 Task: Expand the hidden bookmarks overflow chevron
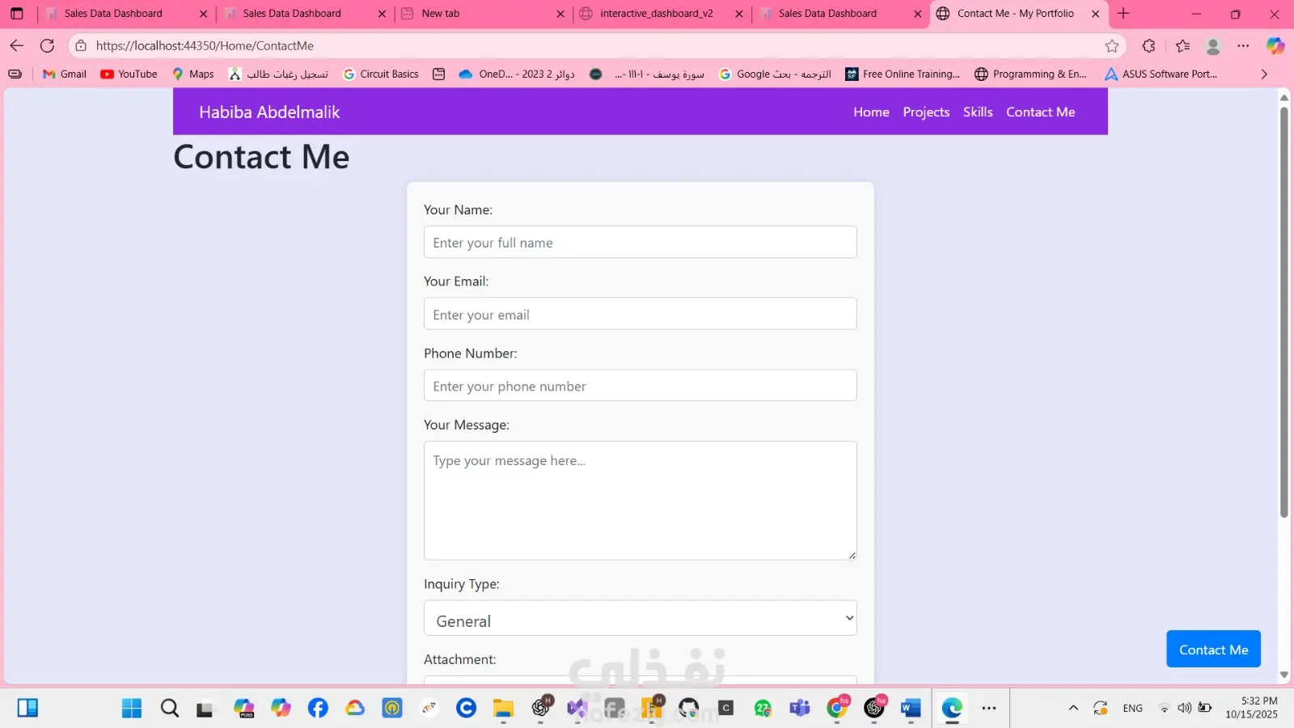pyautogui.click(x=1264, y=74)
